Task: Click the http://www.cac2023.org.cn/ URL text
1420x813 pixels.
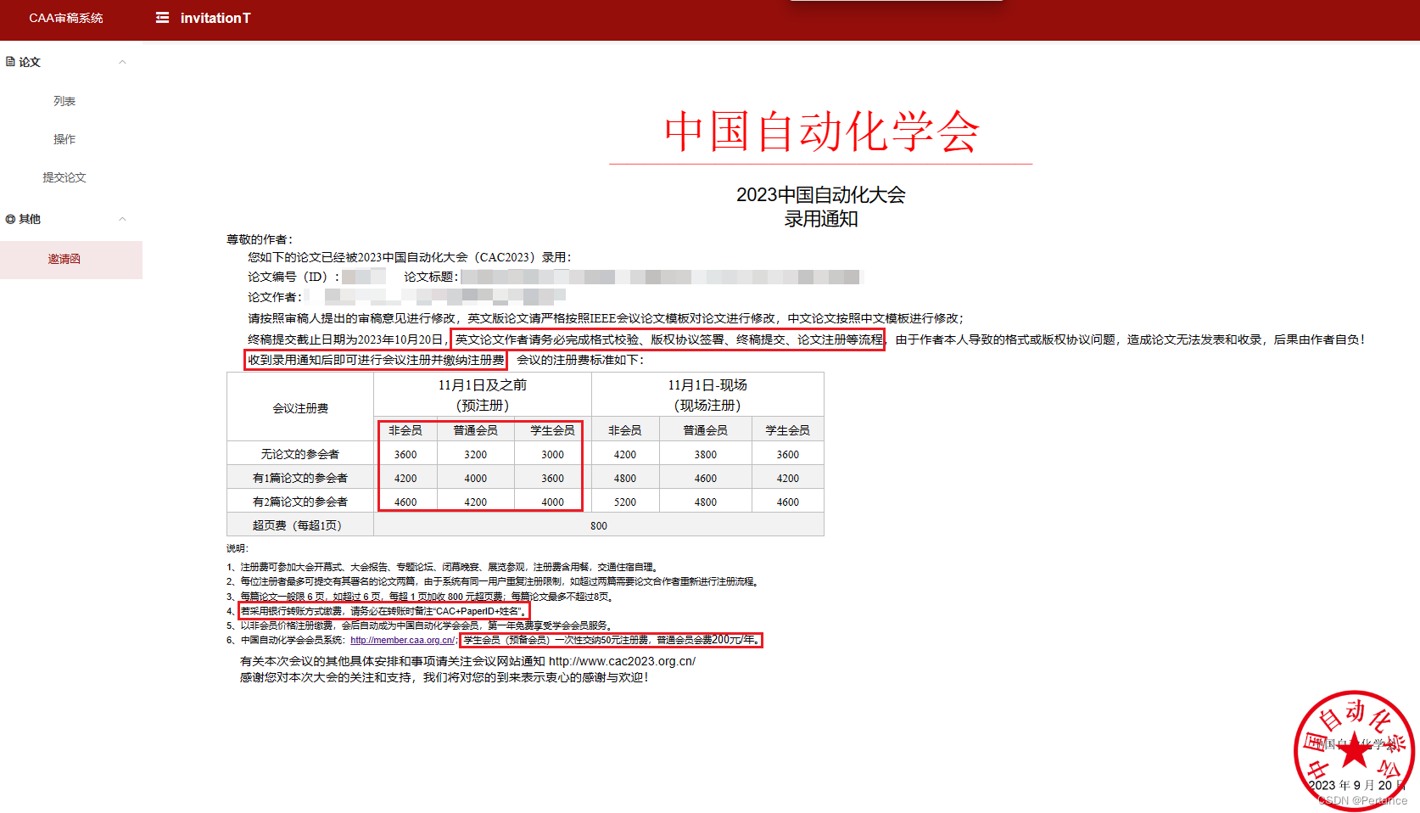Action: click(x=622, y=661)
